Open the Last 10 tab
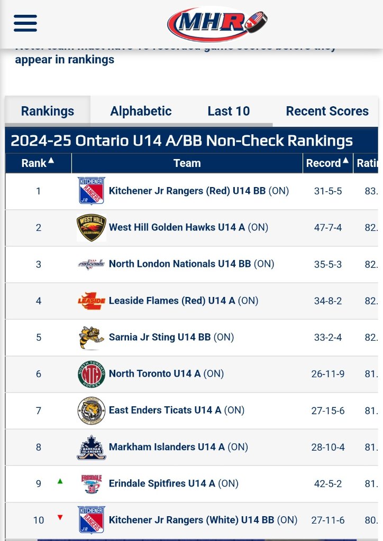 point(229,111)
